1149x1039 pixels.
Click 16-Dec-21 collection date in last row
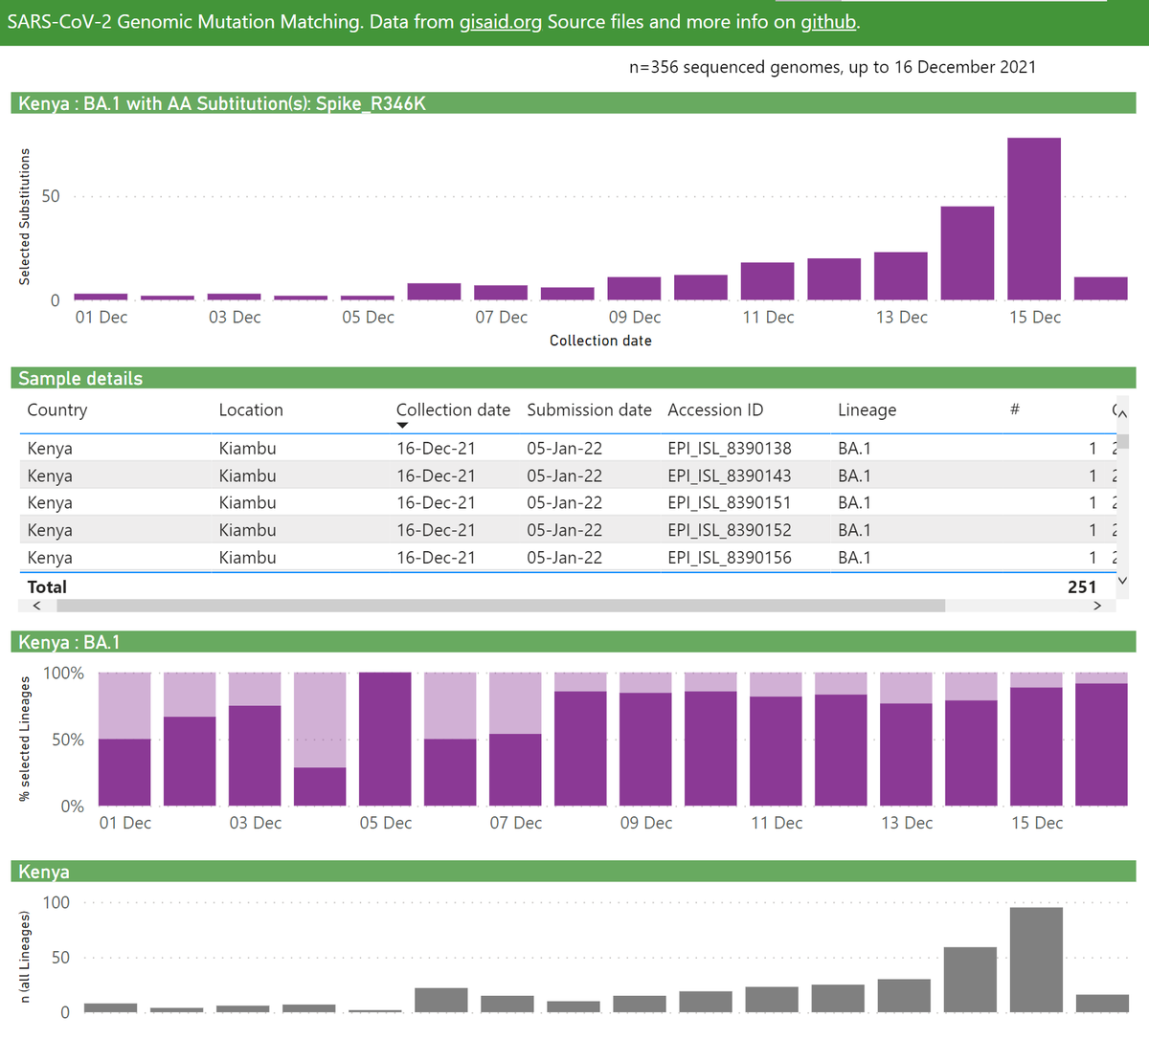tap(436, 557)
